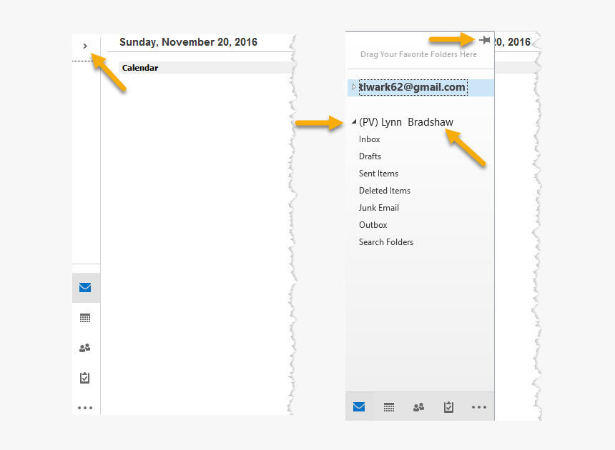Viewport: 615px width, 450px height.
Task: Open People in the collapsed vertical navigation bar
Action: tap(85, 348)
